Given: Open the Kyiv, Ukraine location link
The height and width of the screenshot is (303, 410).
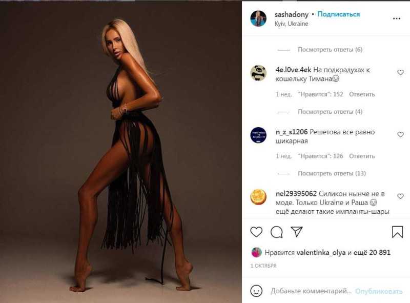Looking at the screenshot, I should click(291, 24).
